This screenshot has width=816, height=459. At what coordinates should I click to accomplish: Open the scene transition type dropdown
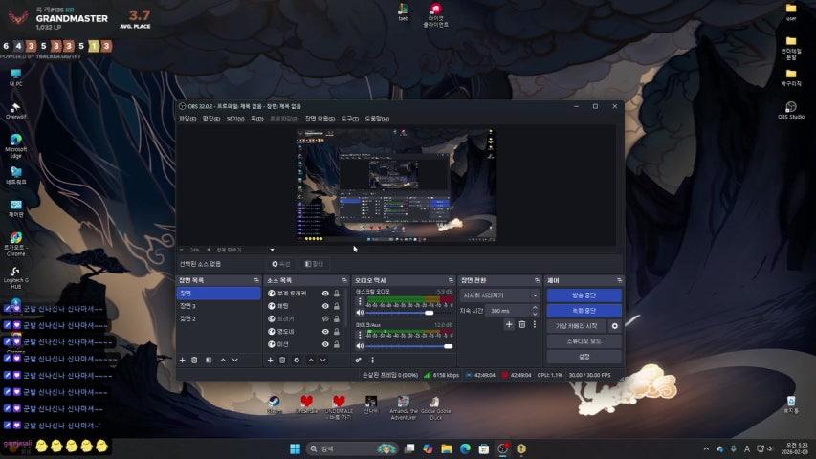coord(500,295)
